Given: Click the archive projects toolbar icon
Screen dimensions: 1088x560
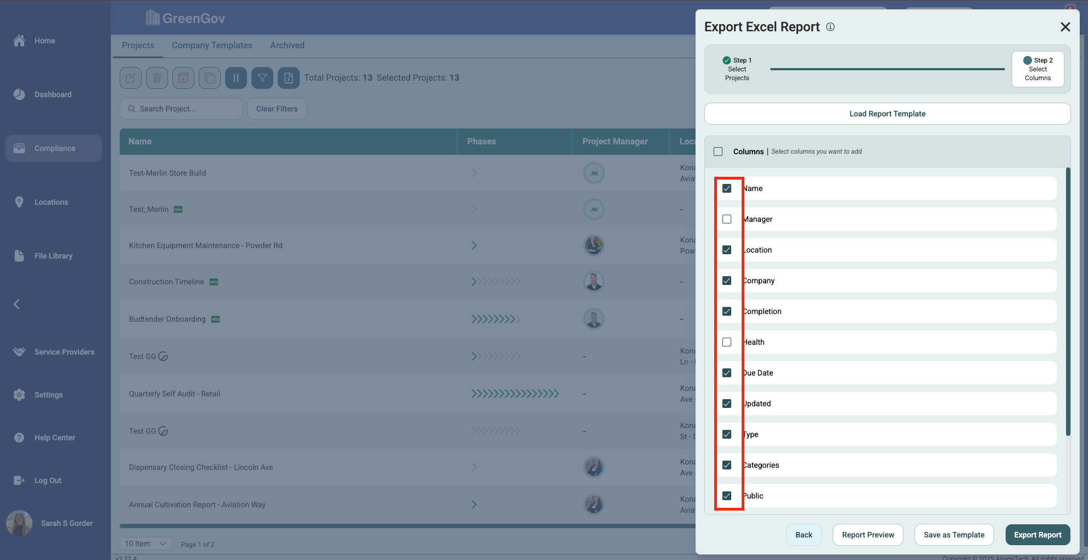Looking at the screenshot, I should coord(183,78).
